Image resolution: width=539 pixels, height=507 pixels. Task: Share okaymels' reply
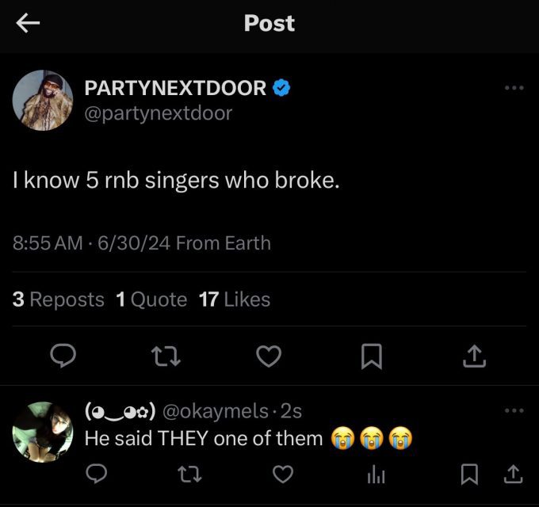tap(513, 475)
